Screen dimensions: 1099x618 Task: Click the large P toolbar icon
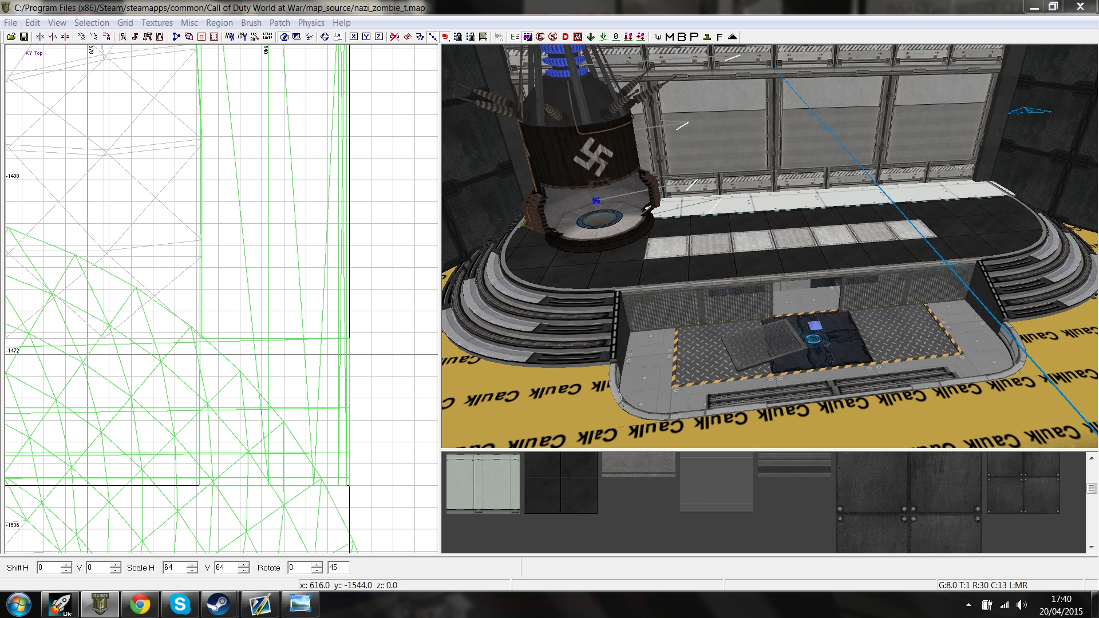click(x=694, y=37)
